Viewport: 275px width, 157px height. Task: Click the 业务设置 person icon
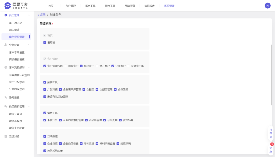point(6,44)
